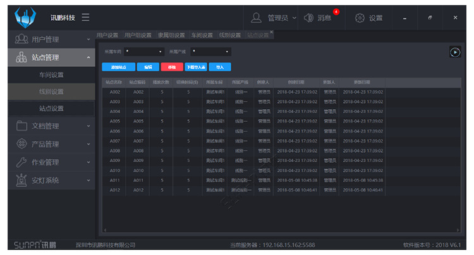
Task: Click the 作业管理 wrench icon
Action: click(x=20, y=162)
